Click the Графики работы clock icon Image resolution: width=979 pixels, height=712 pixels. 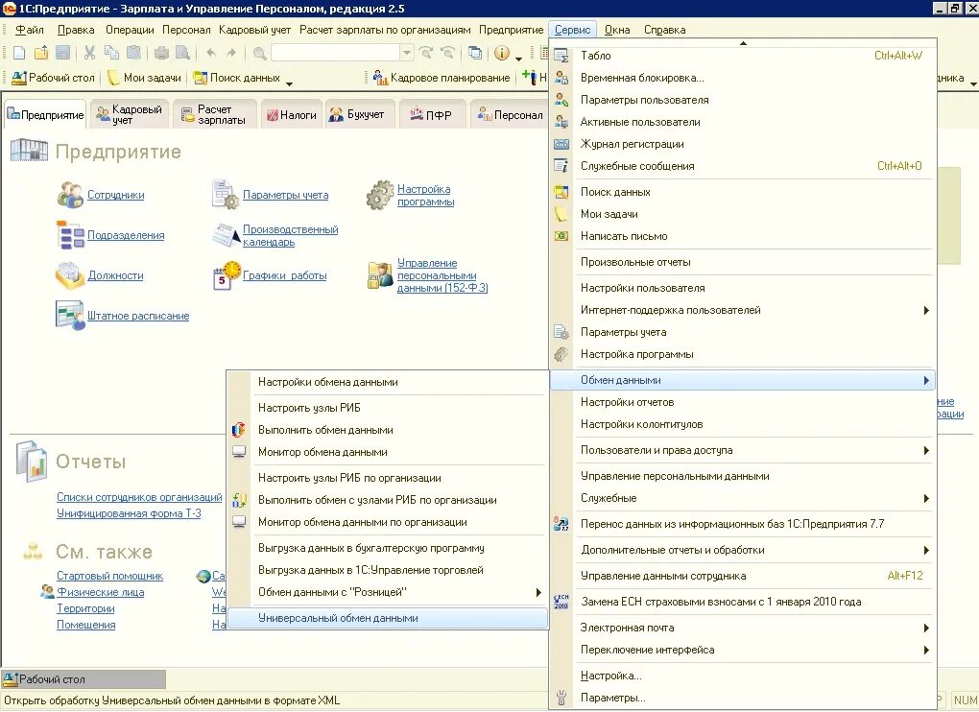pos(226,275)
